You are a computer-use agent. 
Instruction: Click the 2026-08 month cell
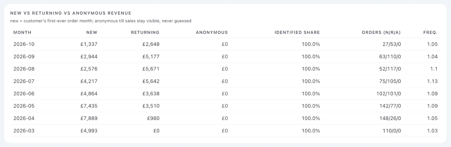click(24, 69)
